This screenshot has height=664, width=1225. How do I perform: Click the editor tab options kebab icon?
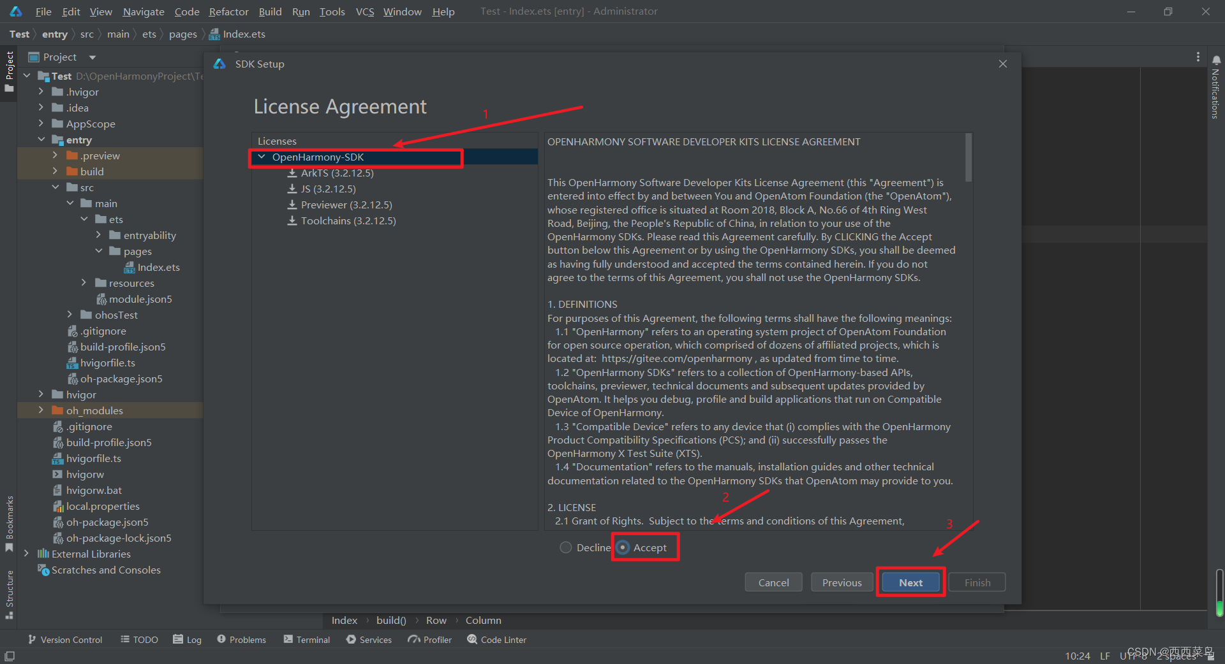coord(1198,57)
